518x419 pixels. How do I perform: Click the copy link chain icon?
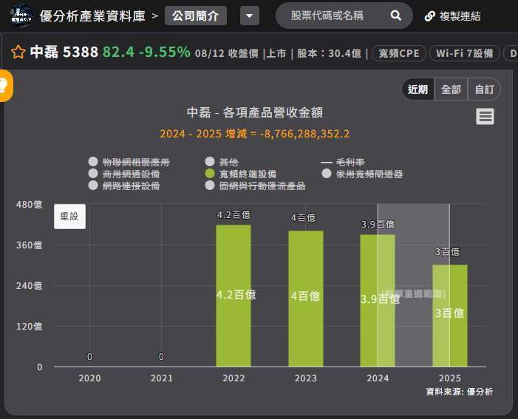tap(429, 16)
